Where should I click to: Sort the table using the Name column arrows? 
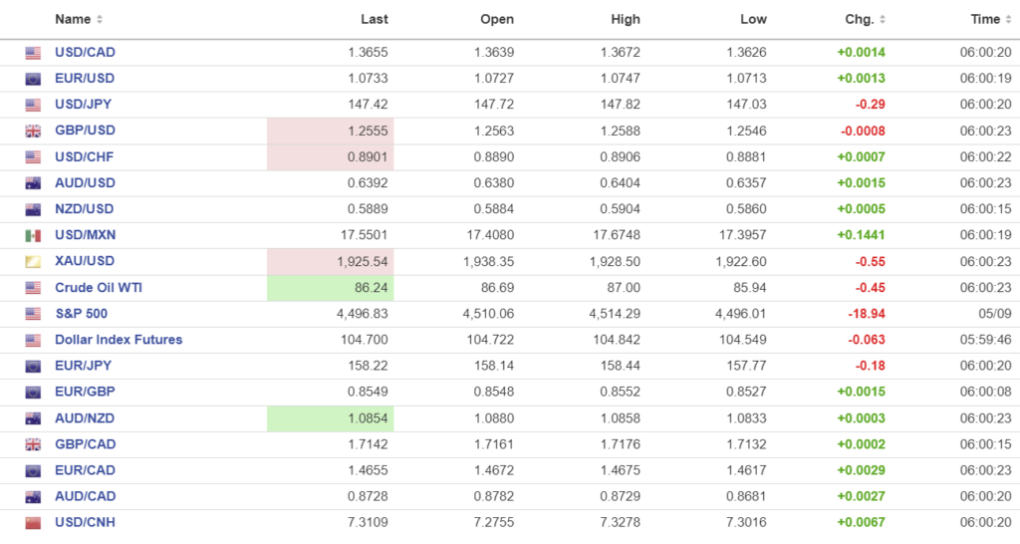(x=100, y=20)
